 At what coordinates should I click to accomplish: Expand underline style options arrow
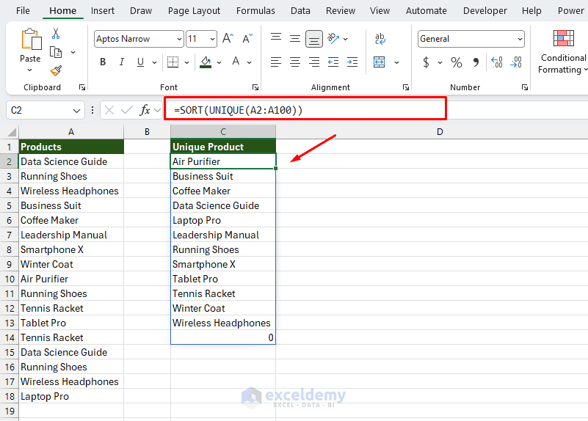click(x=154, y=62)
